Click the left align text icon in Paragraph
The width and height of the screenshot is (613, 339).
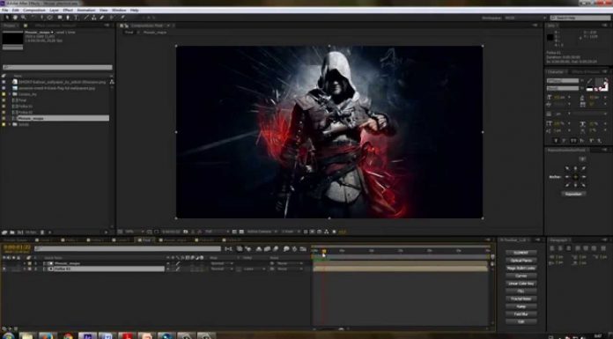pyautogui.click(x=552, y=248)
